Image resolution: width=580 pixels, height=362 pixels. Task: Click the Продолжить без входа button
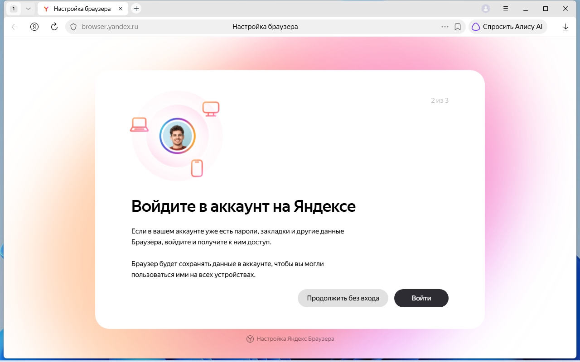(343, 298)
